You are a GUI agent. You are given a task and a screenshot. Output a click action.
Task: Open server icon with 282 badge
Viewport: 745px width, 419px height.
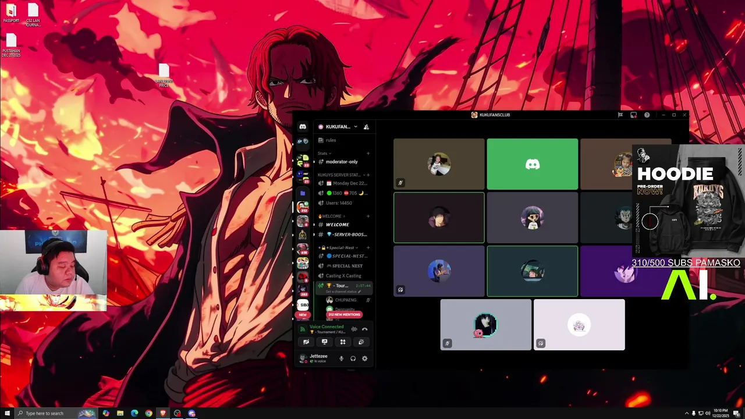303,291
